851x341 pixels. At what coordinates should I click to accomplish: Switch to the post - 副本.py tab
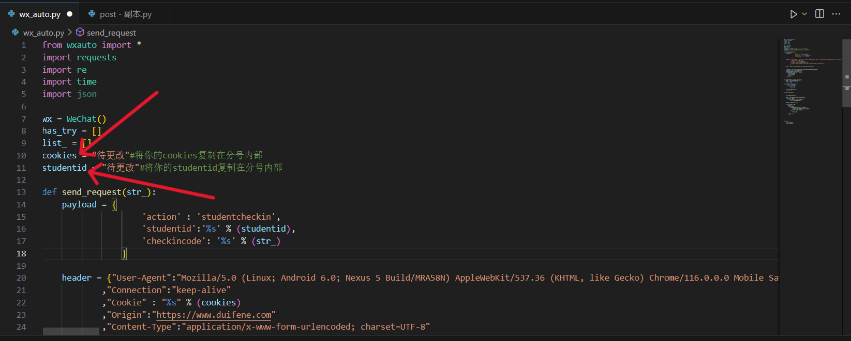(x=126, y=14)
